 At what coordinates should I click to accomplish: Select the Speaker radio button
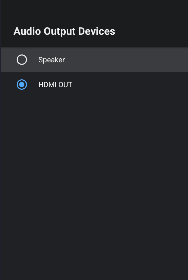[x=22, y=60]
